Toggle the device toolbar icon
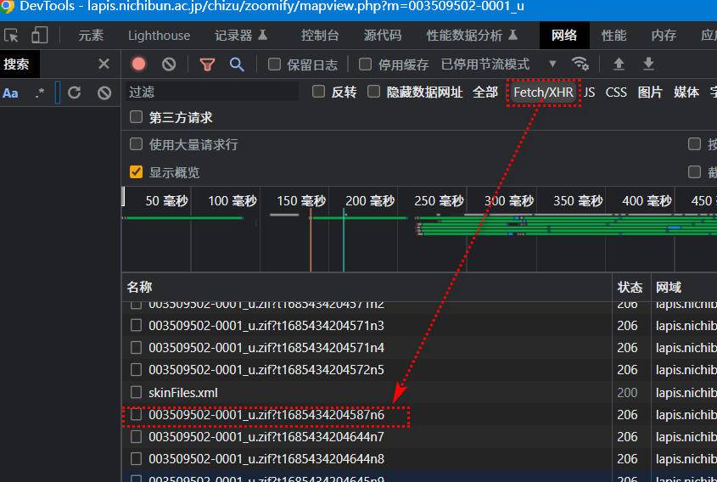The width and height of the screenshot is (717, 482). click(40, 36)
